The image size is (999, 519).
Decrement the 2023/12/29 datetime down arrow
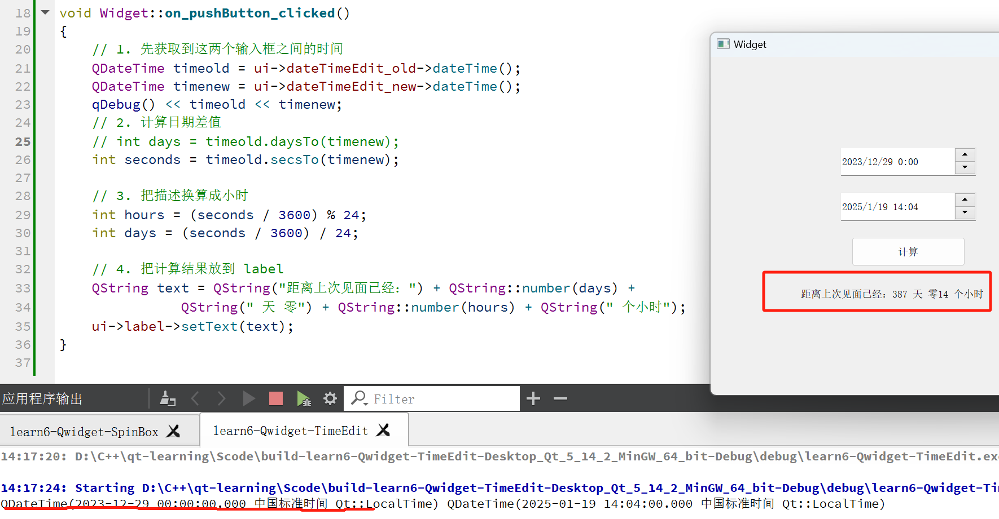(x=965, y=167)
